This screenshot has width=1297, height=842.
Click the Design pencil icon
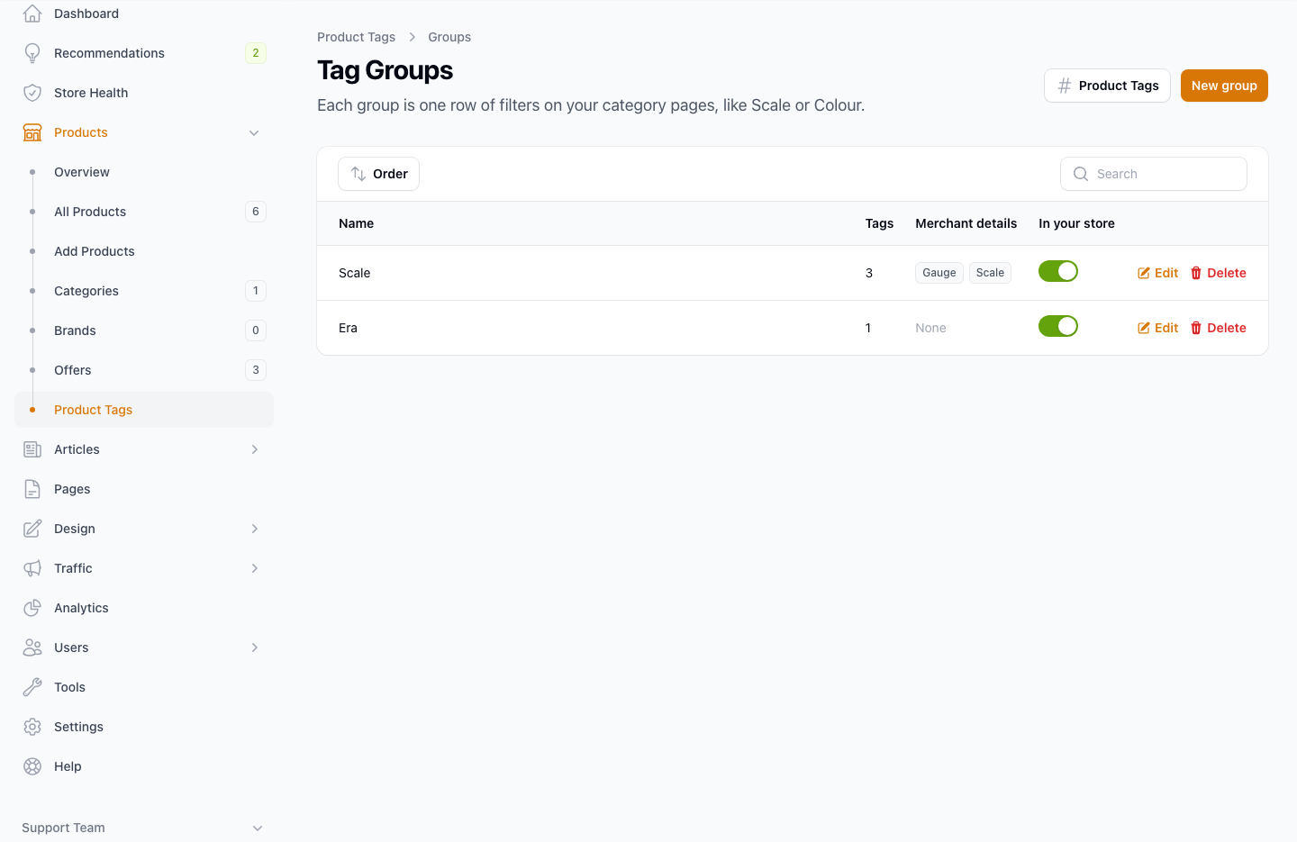click(x=32, y=529)
